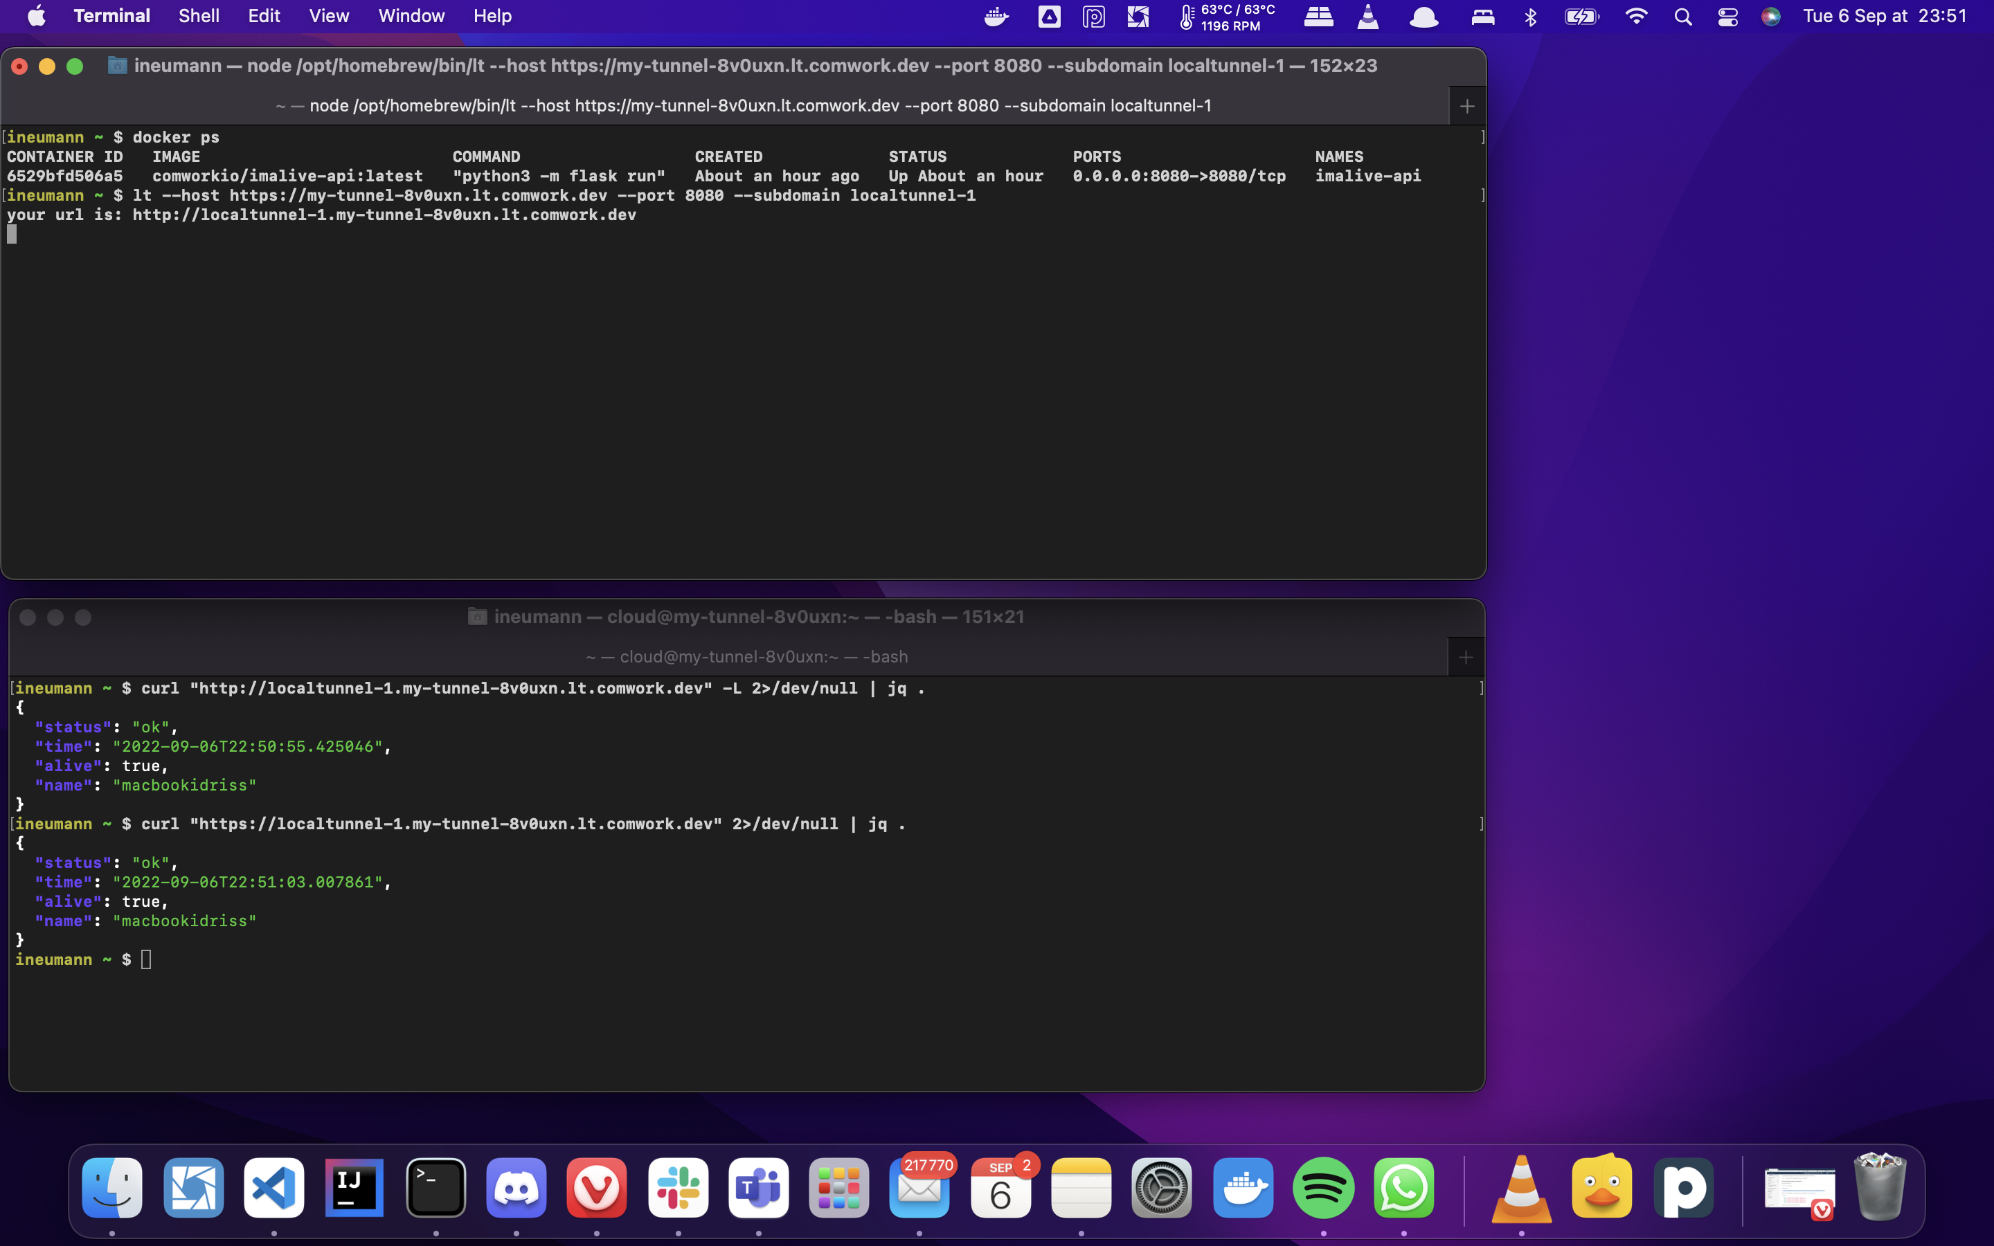Viewport: 1994px width, 1246px height.
Task: Click the localtunnel URL output line
Action: (x=321, y=215)
